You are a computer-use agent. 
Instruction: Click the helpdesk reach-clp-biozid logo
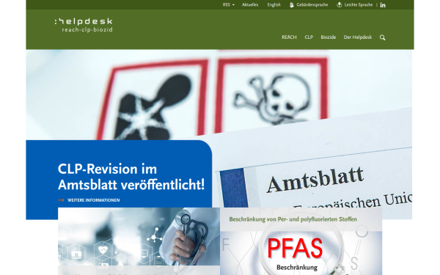coord(84,26)
